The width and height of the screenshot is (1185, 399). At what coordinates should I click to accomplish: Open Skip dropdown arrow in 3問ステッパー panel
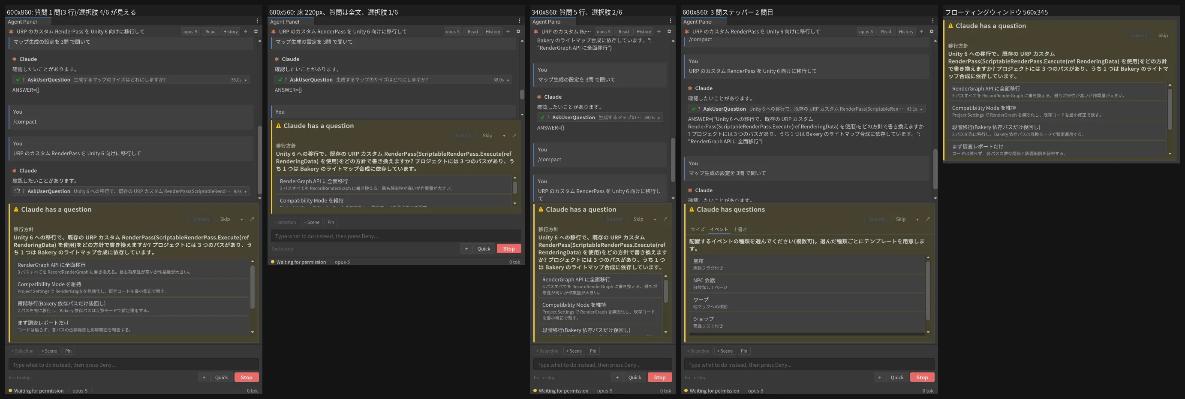pos(917,220)
